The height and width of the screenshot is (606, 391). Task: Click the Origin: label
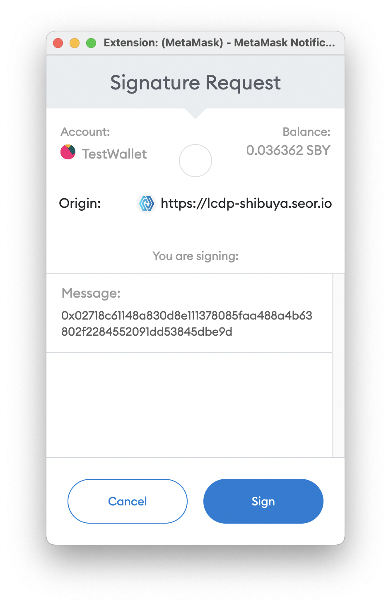point(80,203)
